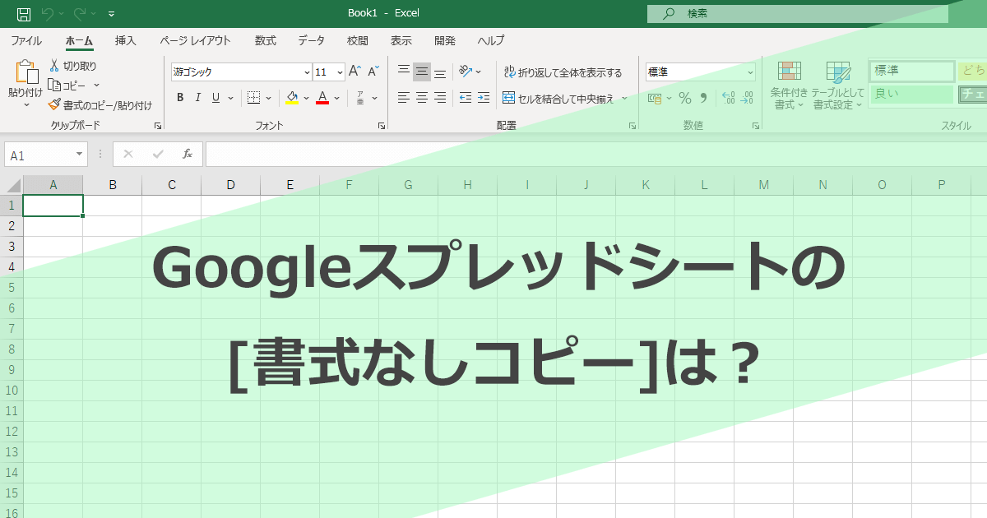The height and width of the screenshot is (518, 987).
Task: Toggle center horizontal alignment
Action: (x=422, y=98)
